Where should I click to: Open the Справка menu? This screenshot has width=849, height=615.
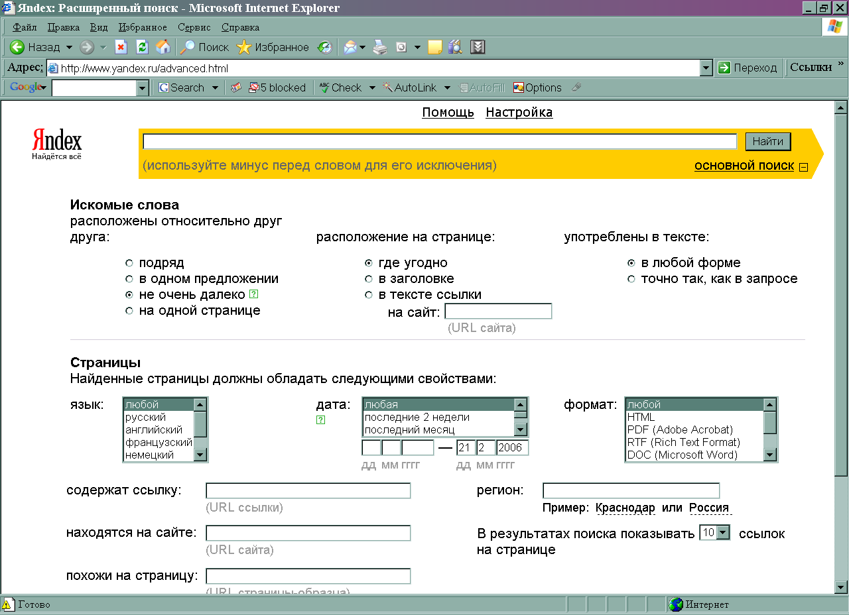240,27
